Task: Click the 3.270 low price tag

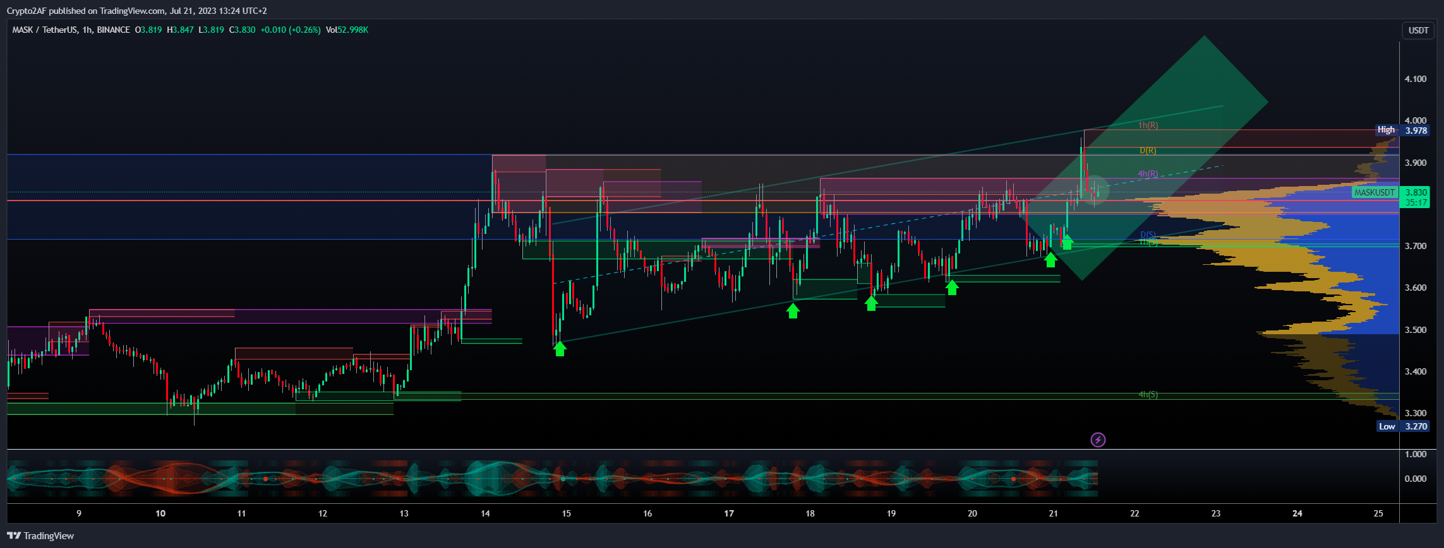Action: (1416, 426)
